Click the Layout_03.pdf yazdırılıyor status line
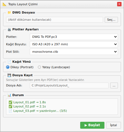The image size is (124, 132). click(x=38, y=111)
